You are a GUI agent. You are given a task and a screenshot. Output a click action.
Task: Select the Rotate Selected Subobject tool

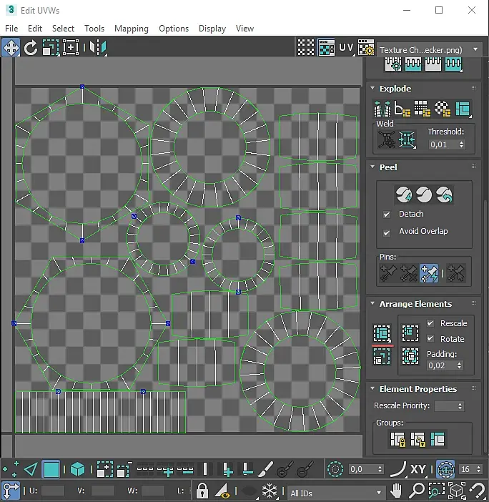pyautogui.click(x=31, y=48)
